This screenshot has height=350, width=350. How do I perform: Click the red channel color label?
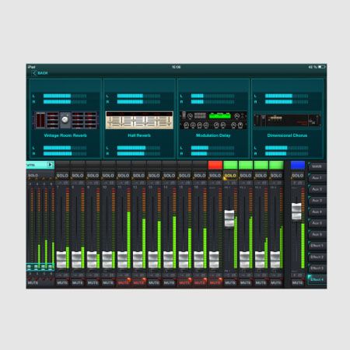pyautogui.click(x=215, y=165)
